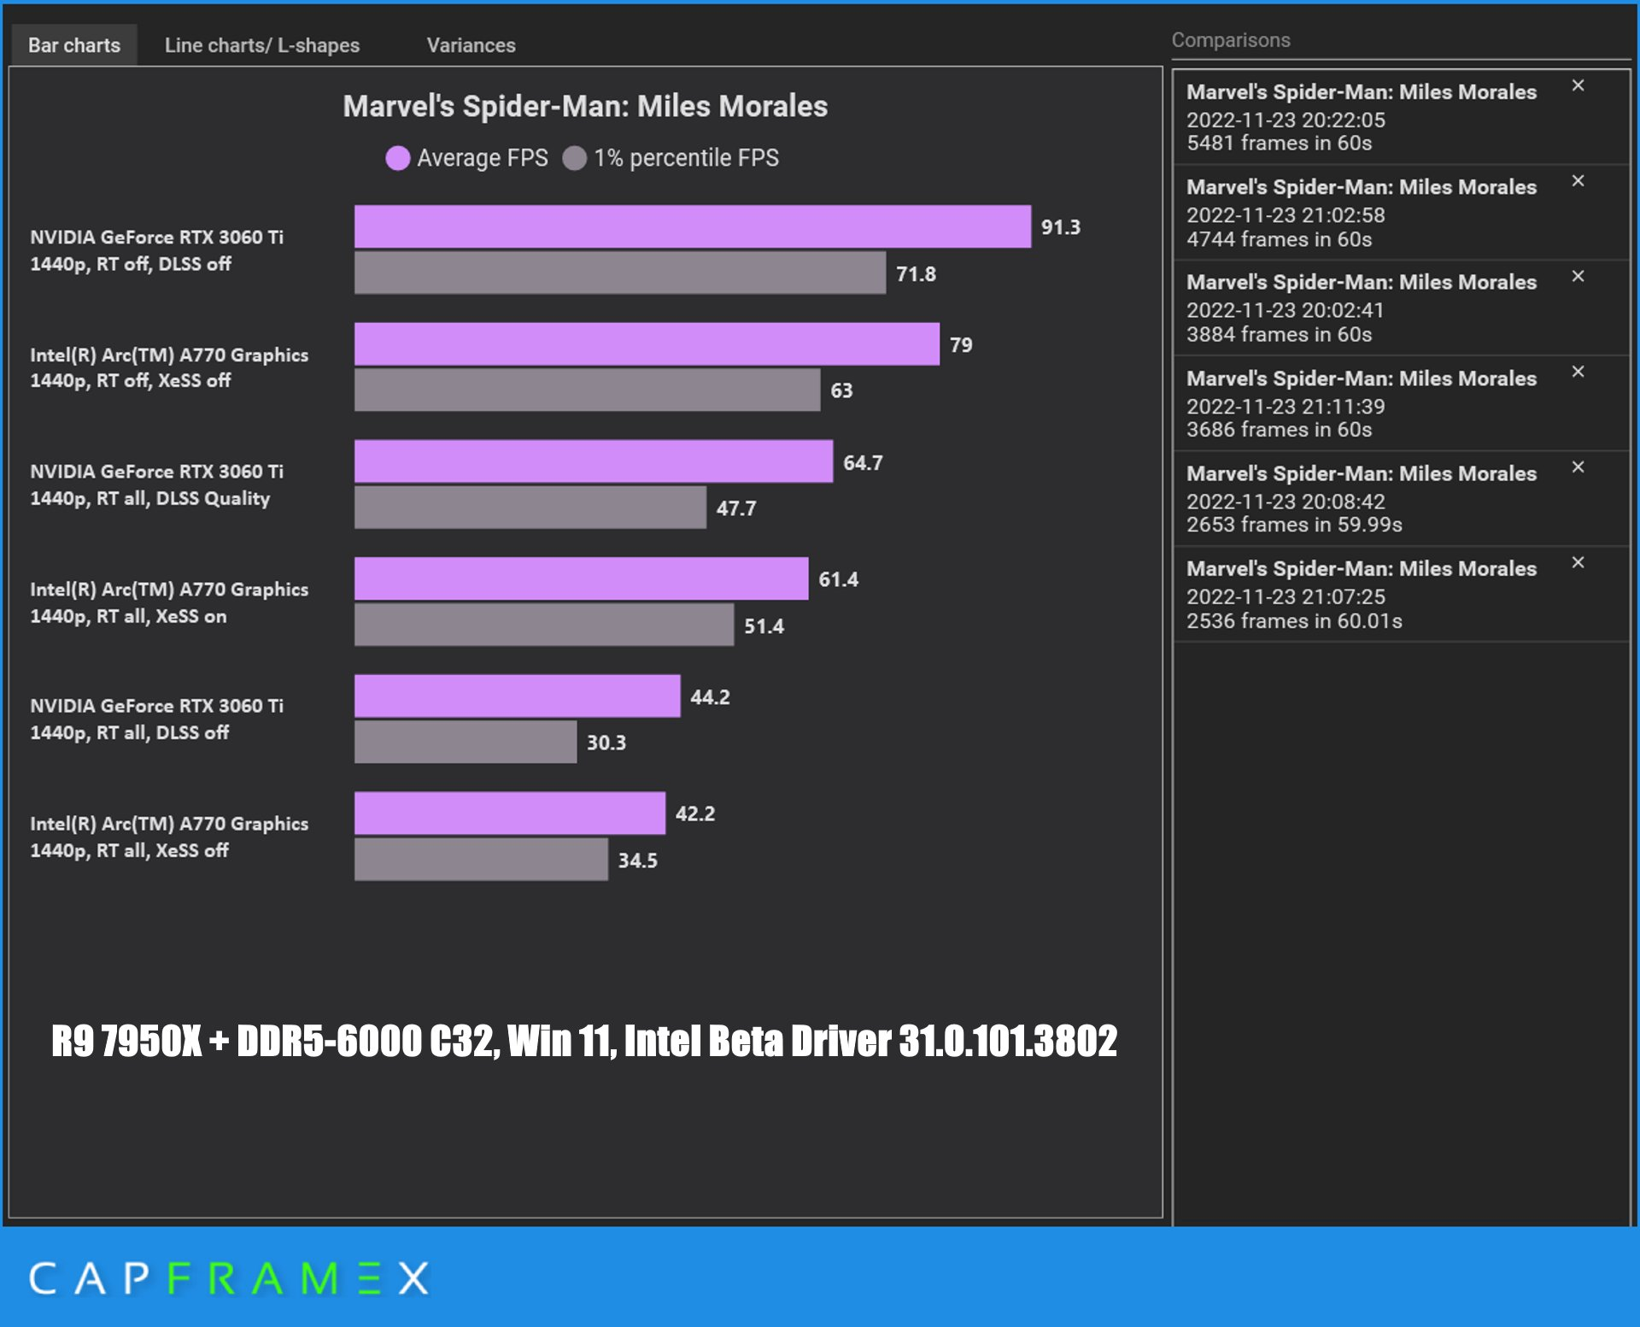Toggle 1% percentile FPS legend marker
This screenshot has height=1327, width=1640.
point(575,158)
